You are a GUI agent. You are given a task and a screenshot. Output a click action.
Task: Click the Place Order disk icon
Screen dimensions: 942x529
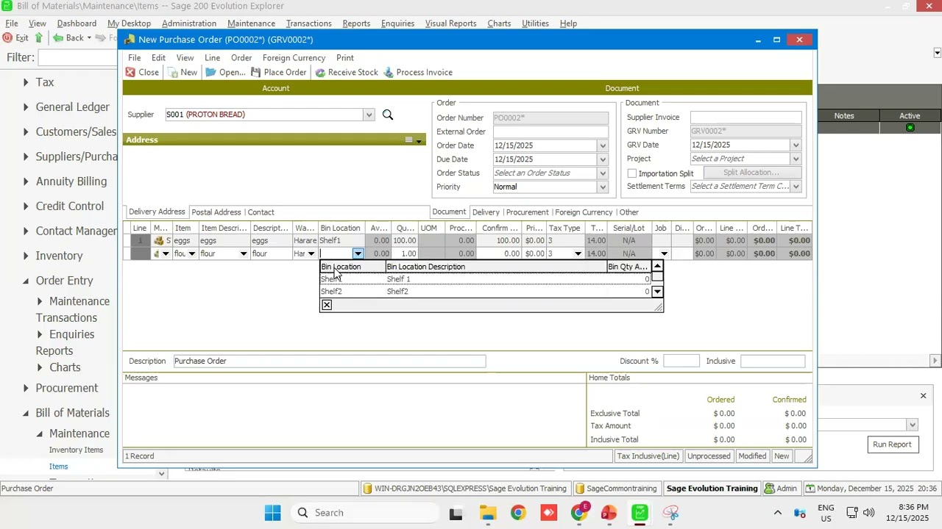256,72
